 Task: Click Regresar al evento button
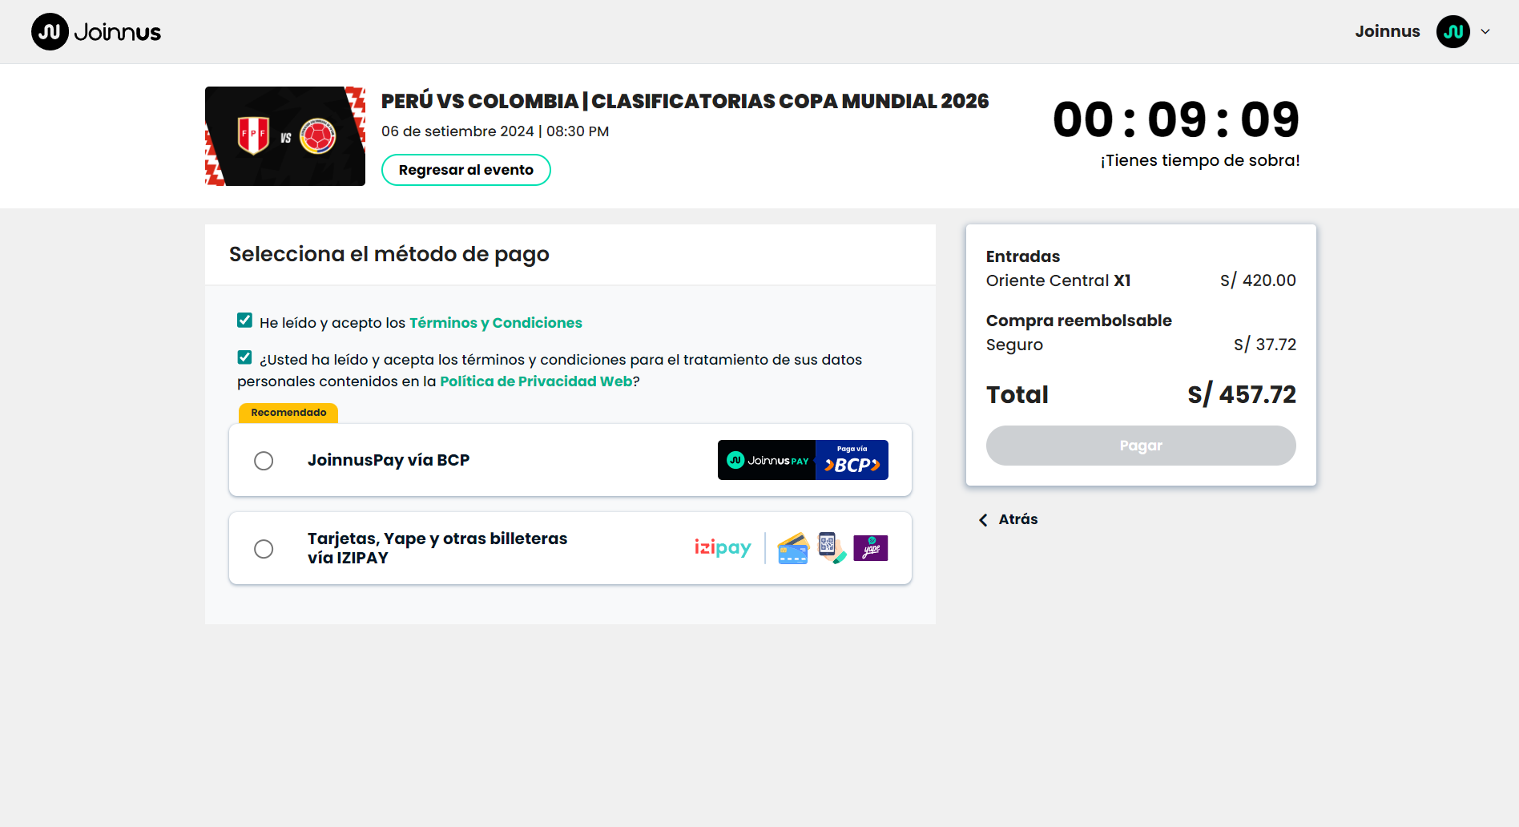(x=465, y=170)
